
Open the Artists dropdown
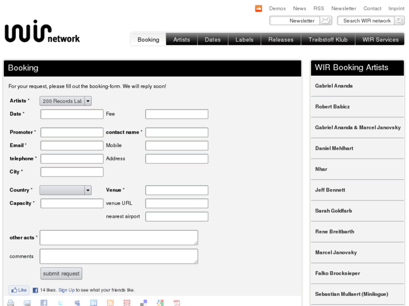pyautogui.click(x=65, y=101)
